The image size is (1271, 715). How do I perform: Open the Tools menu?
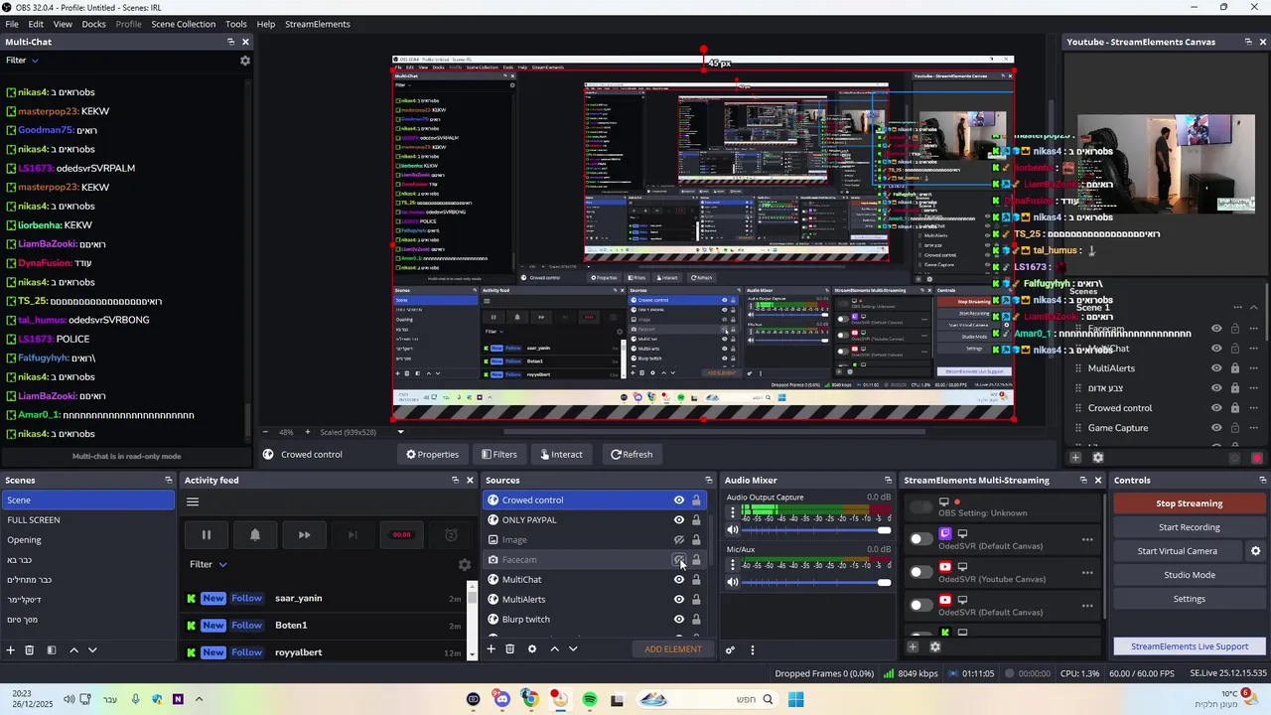[236, 24]
